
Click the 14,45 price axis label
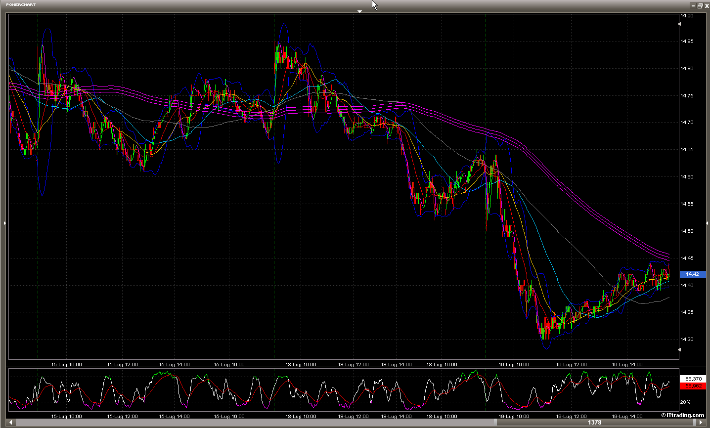click(687, 258)
